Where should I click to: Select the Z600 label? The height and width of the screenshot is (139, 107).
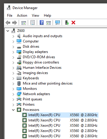point(21,31)
